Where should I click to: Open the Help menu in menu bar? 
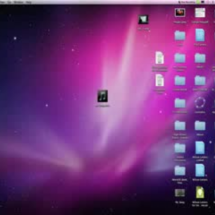click(29, 2)
